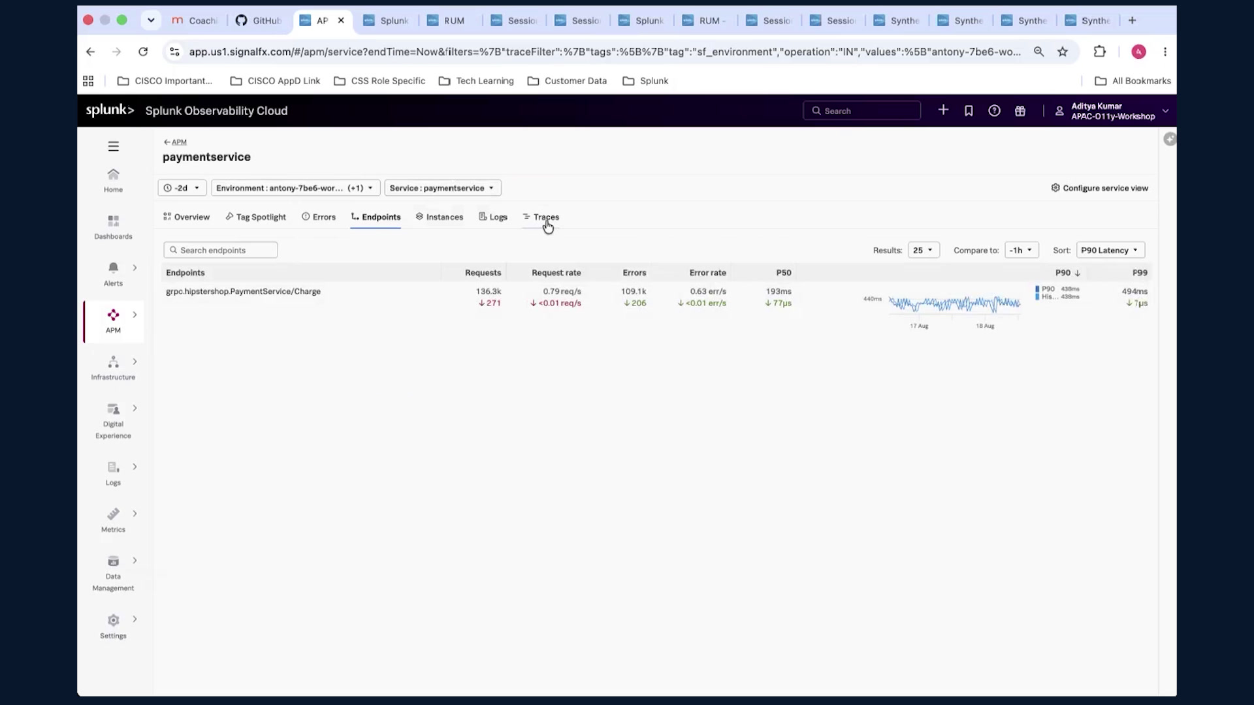The height and width of the screenshot is (705, 1254).
Task: Open bookmarks icon in Splunk header
Action: (x=969, y=111)
